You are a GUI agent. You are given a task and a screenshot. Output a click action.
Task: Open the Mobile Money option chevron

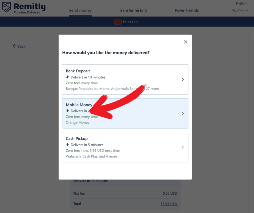(183, 113)
